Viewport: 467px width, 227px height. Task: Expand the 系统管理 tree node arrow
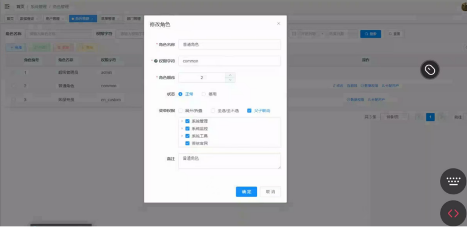click(182, 121)
